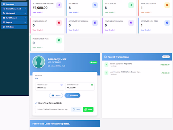
Task: View Details for Pending Deposit
Action: click(x=38, y=30)
